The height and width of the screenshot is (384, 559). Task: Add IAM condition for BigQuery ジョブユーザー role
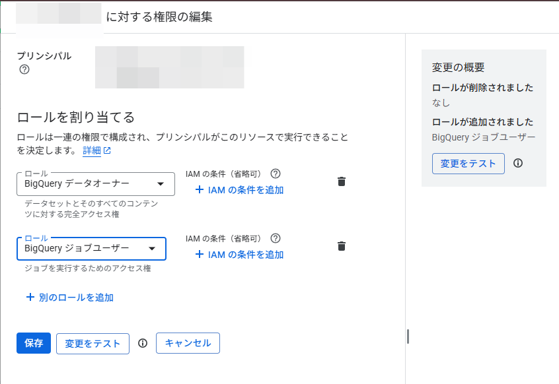coord(240,255)
